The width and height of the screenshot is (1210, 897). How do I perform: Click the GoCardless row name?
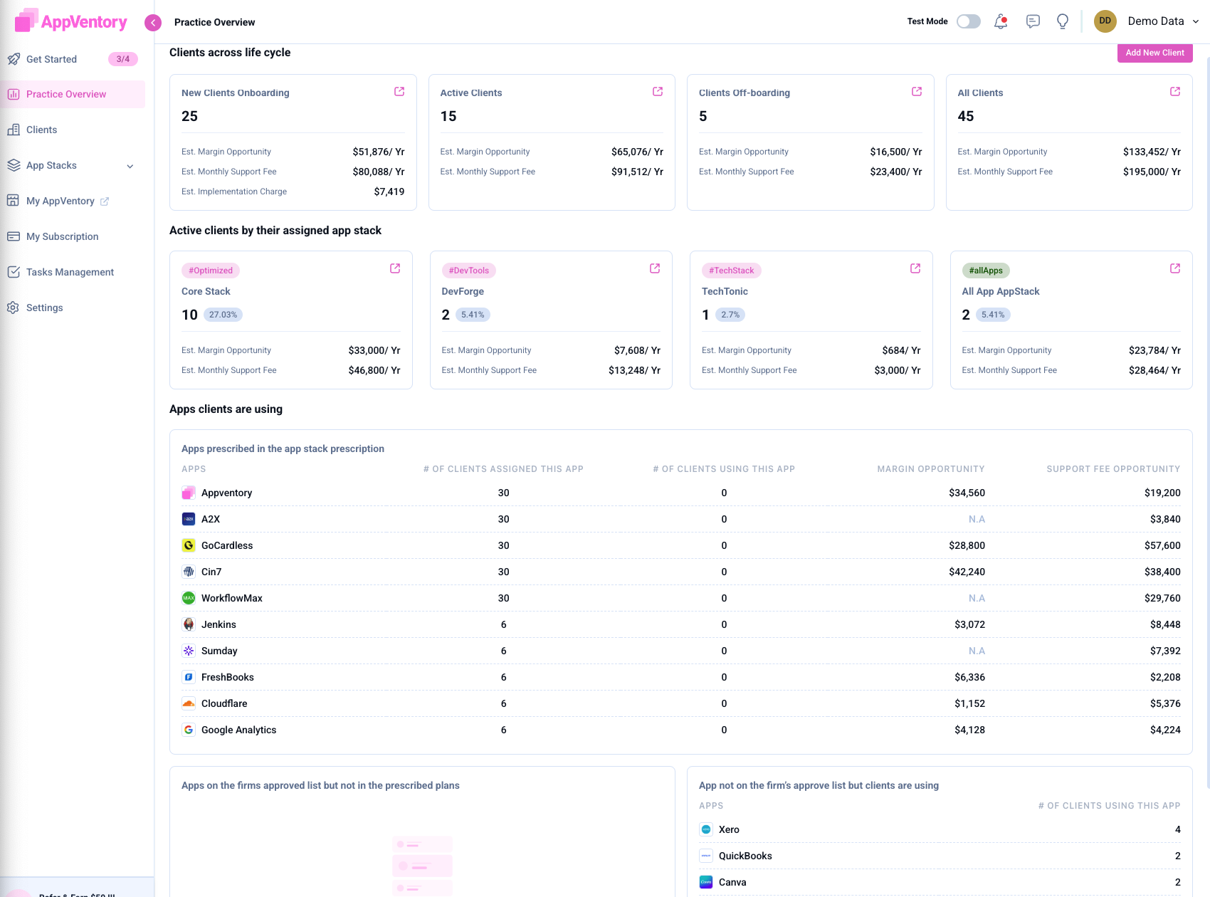(x=227, y=545)
